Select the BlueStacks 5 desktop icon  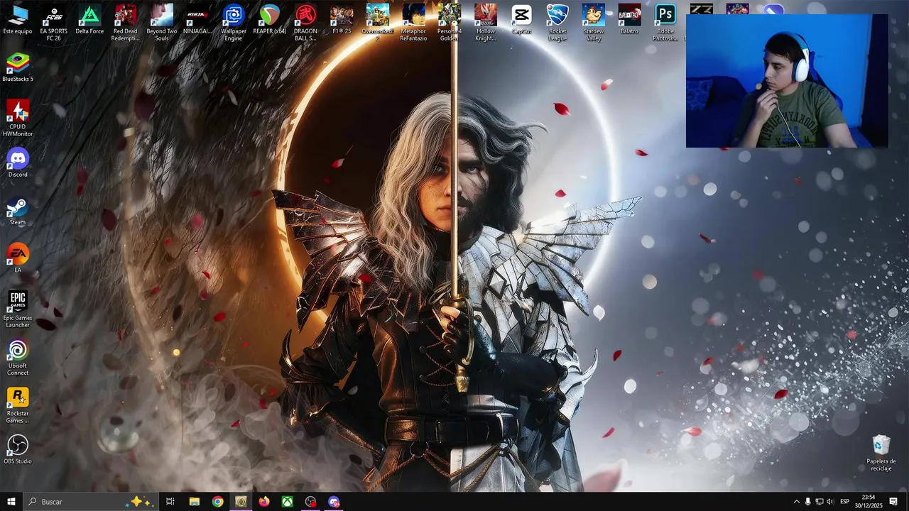18,67
